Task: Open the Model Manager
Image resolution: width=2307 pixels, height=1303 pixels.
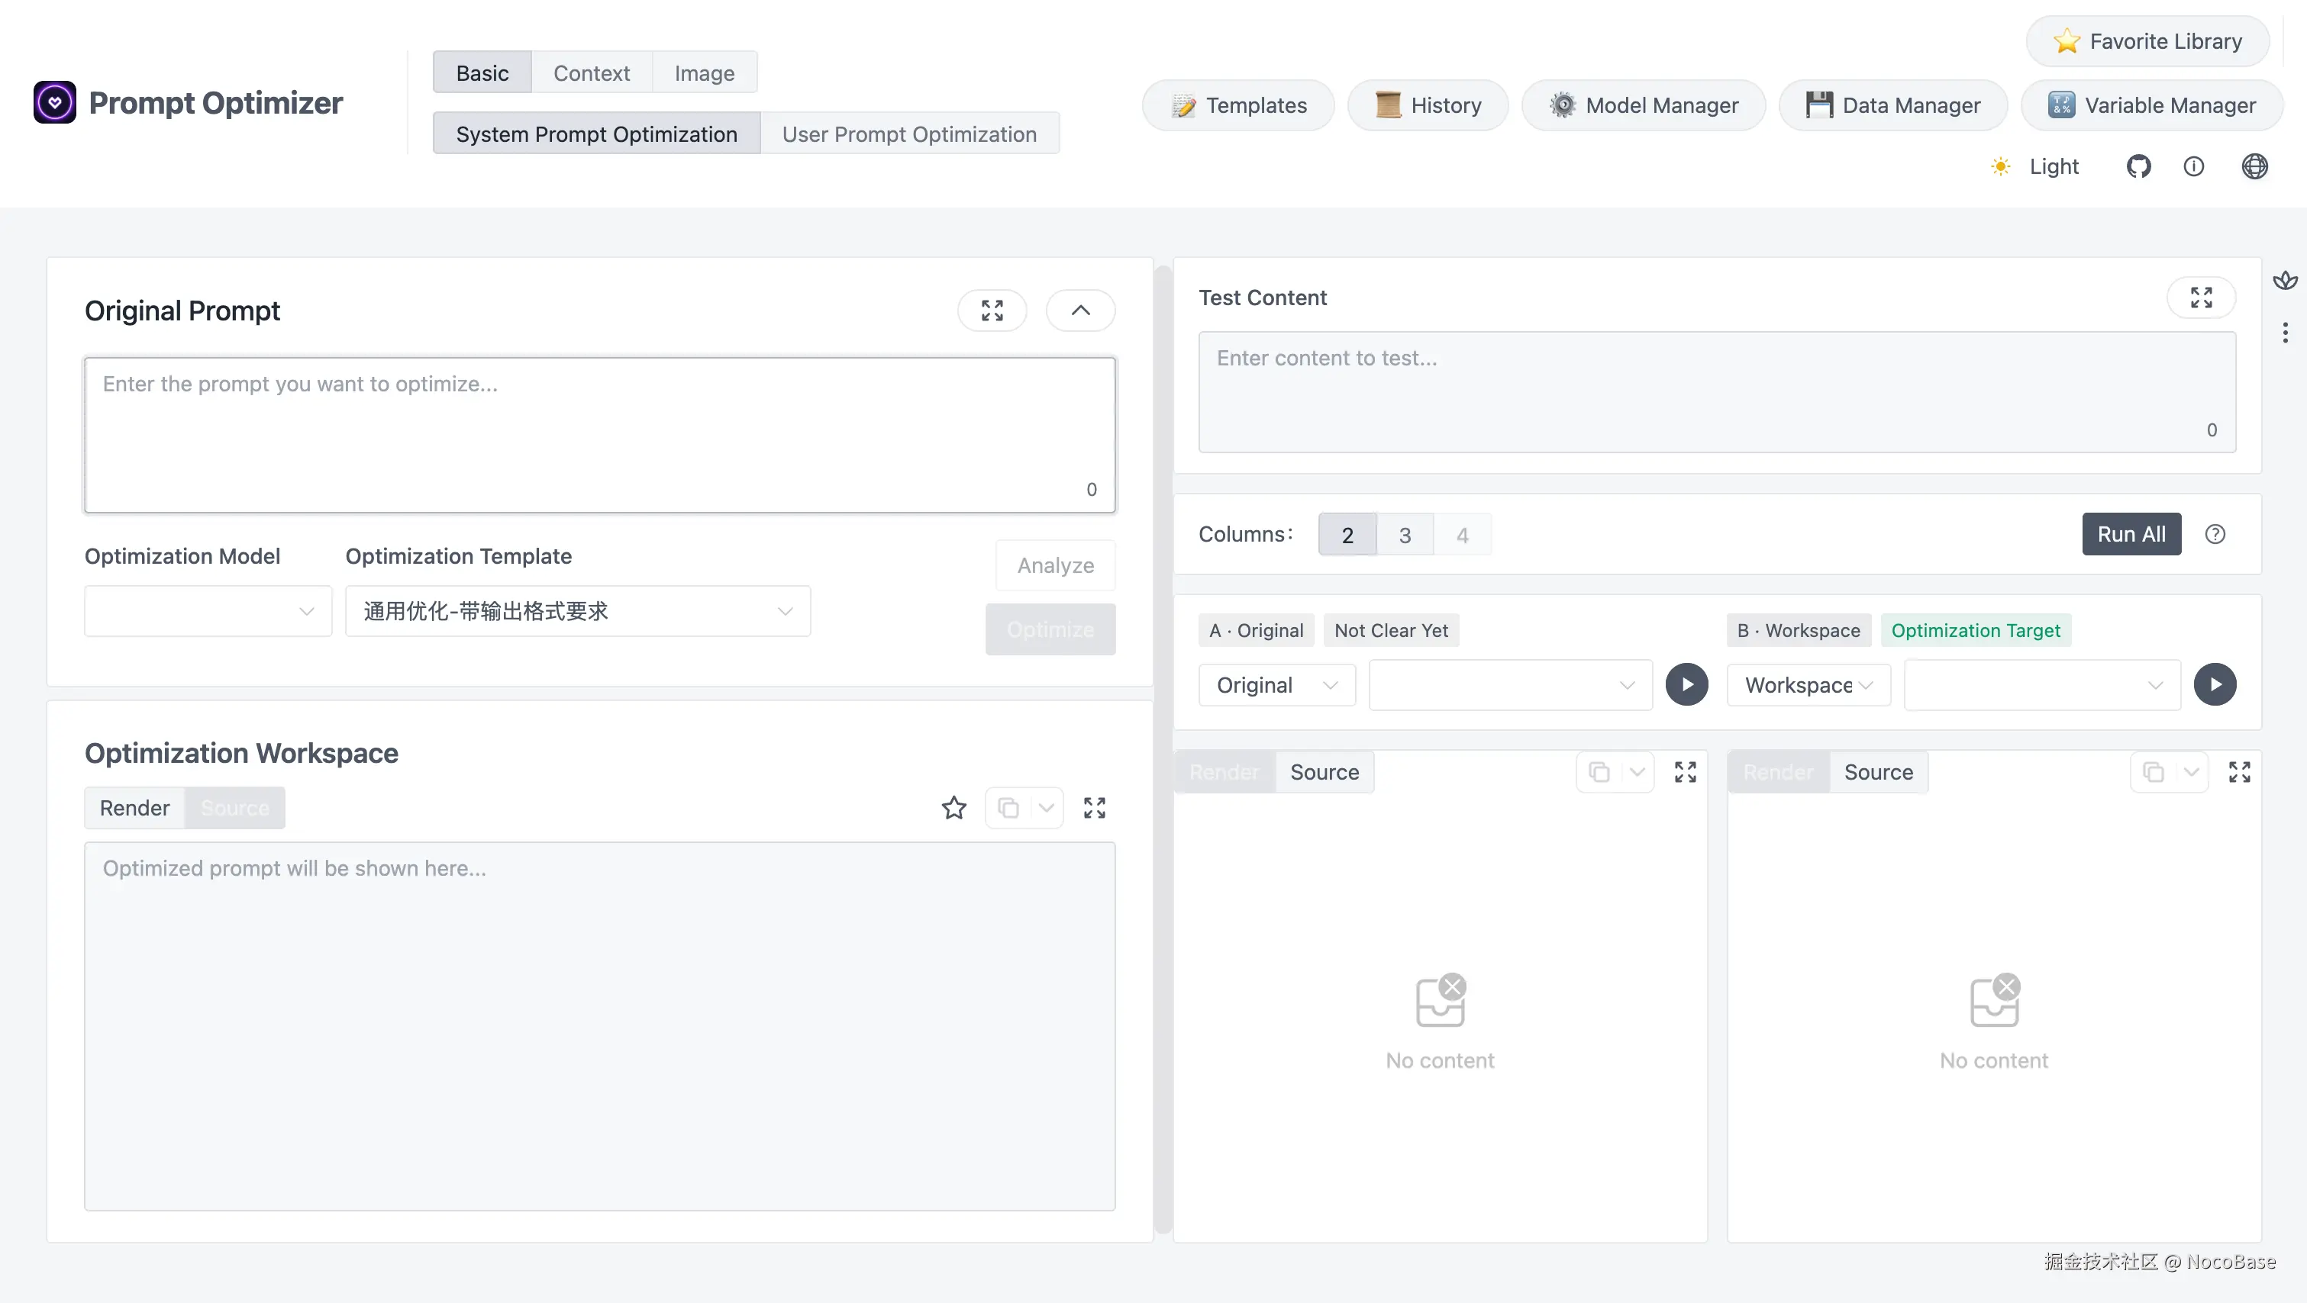Action: point(1644,105)
